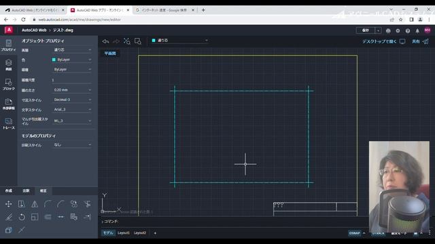Screen dimensions: 435x244
Task: Click Open in Desktop (デスクトップで開く) link
Action: click(x=383, y=41)
